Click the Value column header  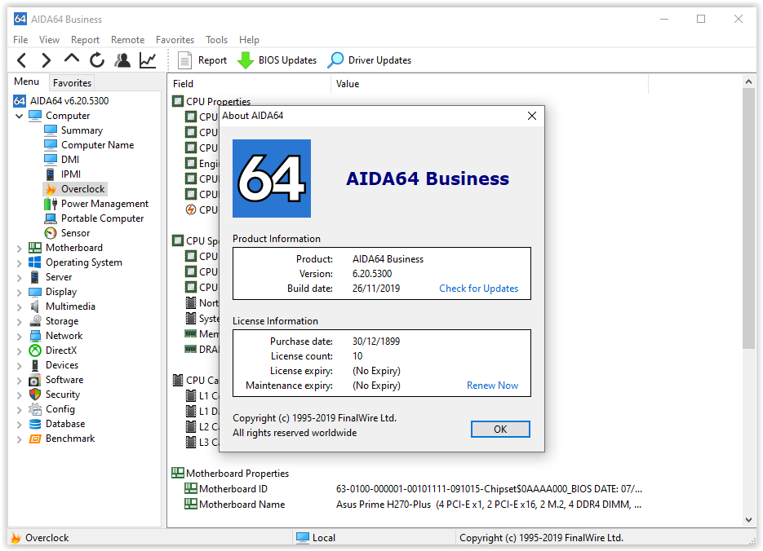coord(490,84)
